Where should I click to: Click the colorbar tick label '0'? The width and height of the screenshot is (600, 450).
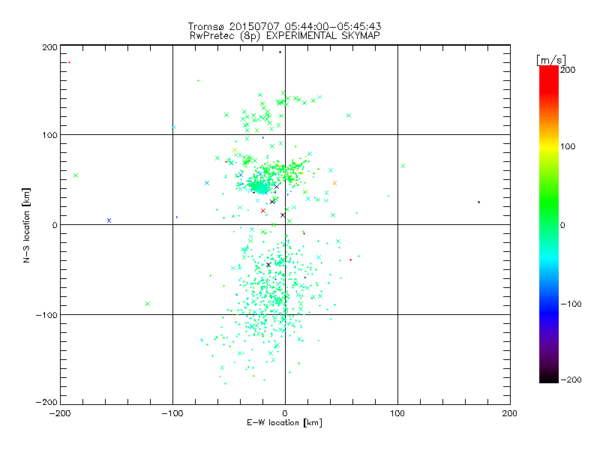(x=562, y=225)
